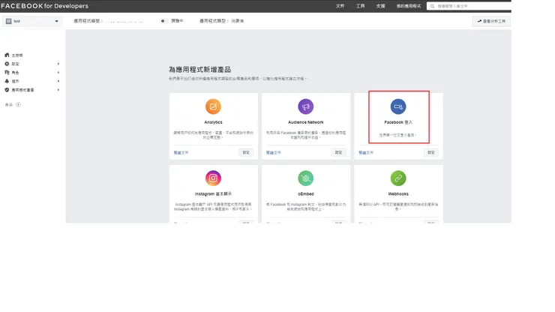Click the green Webhooks link icon
This screenshot has height=312, width=555.
click(x=398, y=178)
